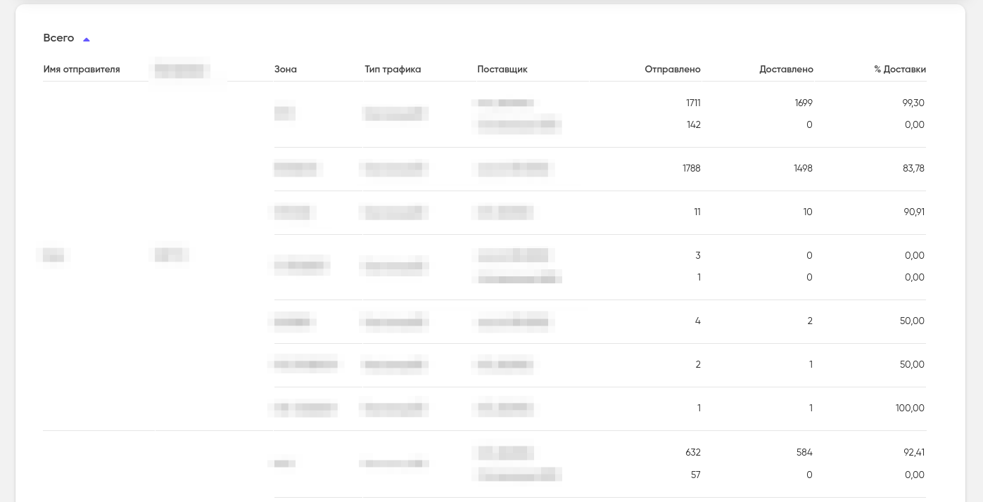Click the Доставлено column header
This screenshot has width=983, height=502.
(786, 69)
